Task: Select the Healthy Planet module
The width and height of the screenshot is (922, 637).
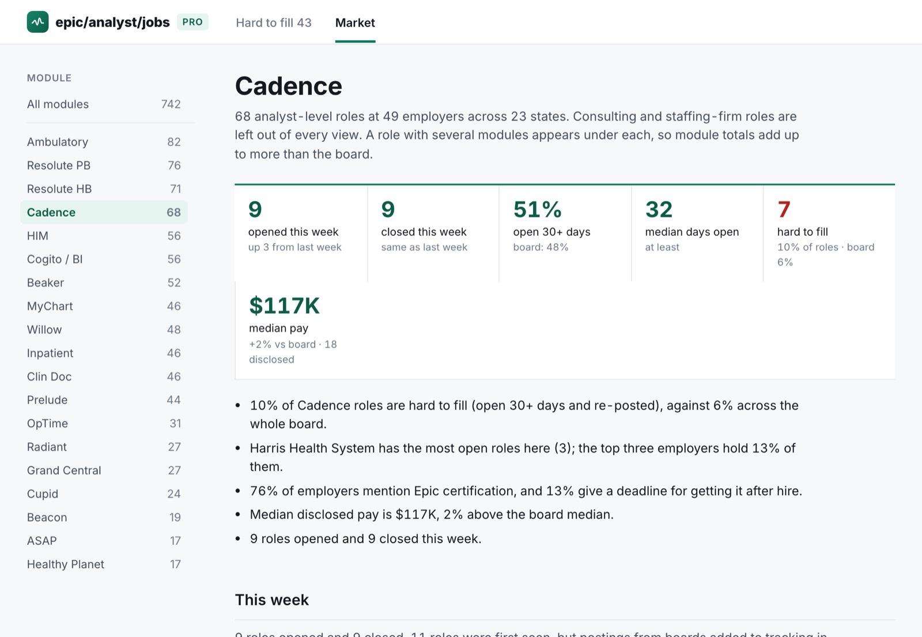Action: 104,564
